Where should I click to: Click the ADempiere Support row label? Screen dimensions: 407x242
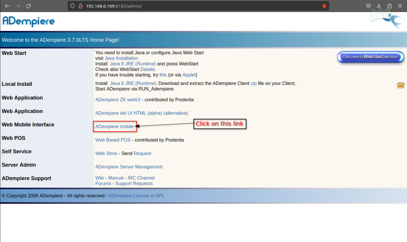tap(27, 178)
